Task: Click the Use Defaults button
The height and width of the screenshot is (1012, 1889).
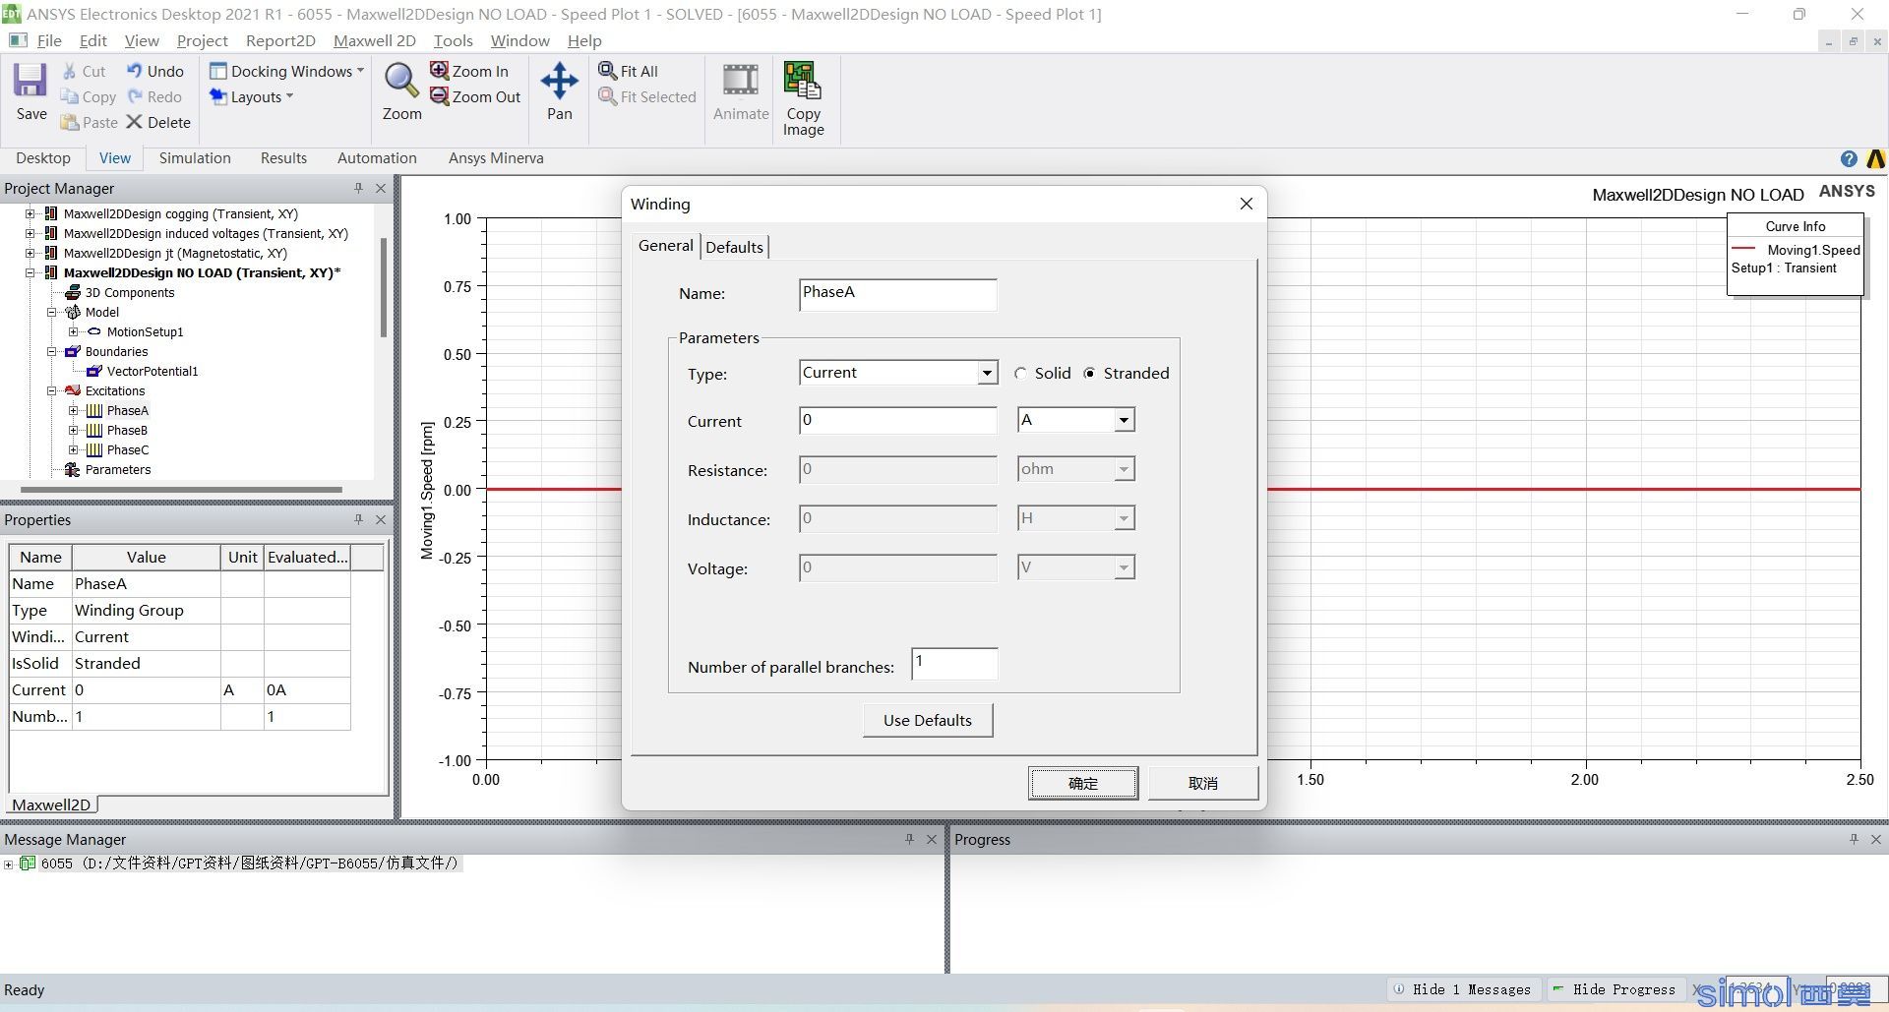Action: click(927, 720)
